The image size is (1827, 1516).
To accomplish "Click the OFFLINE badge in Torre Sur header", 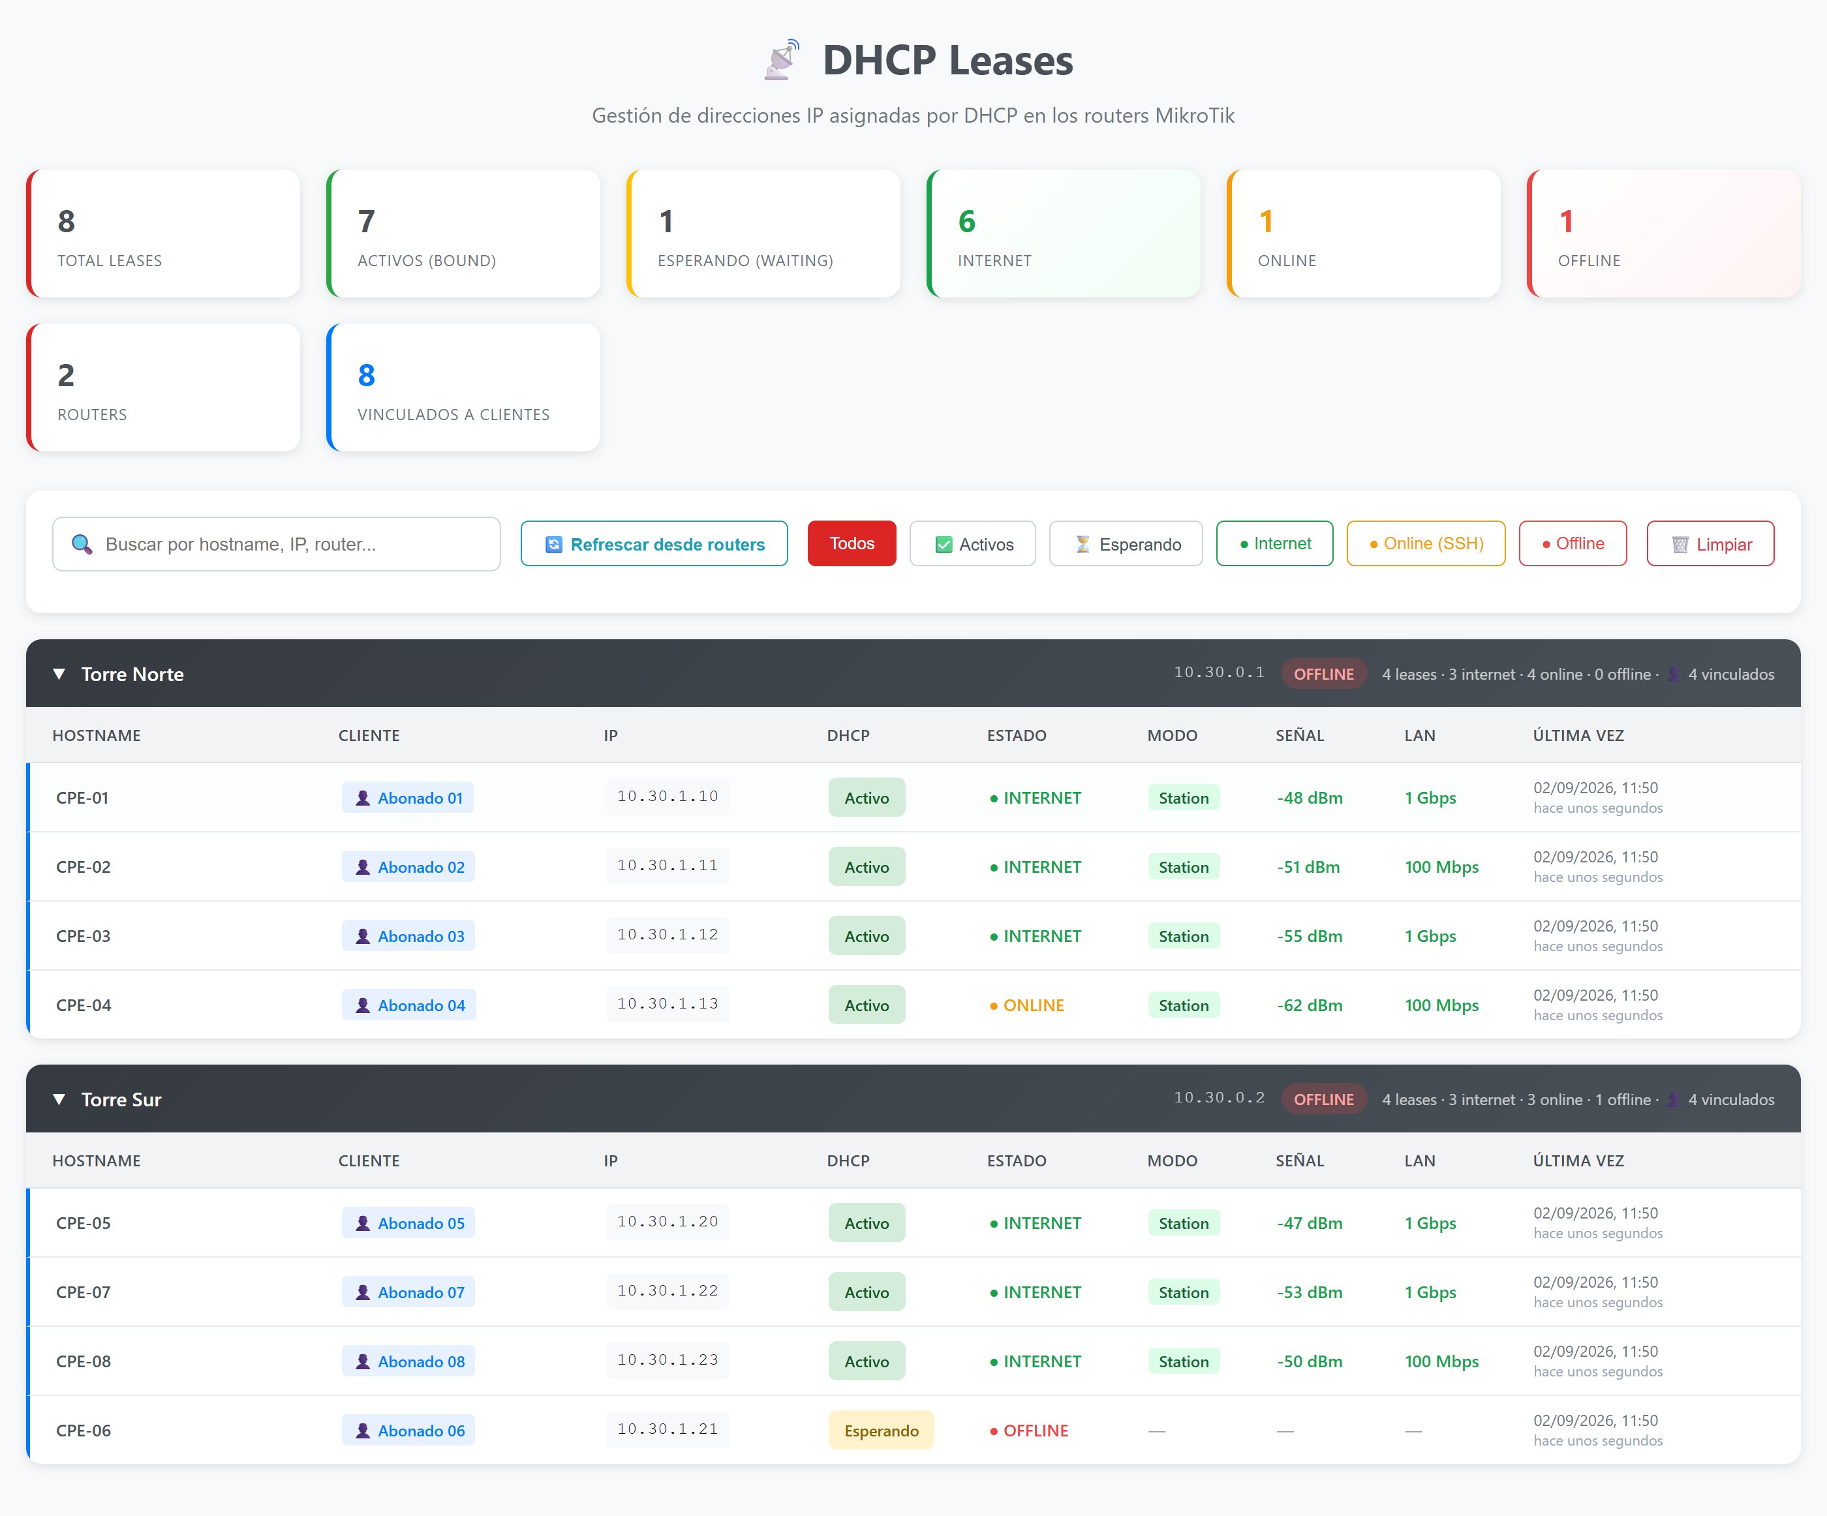I will click(1323, 1099).
